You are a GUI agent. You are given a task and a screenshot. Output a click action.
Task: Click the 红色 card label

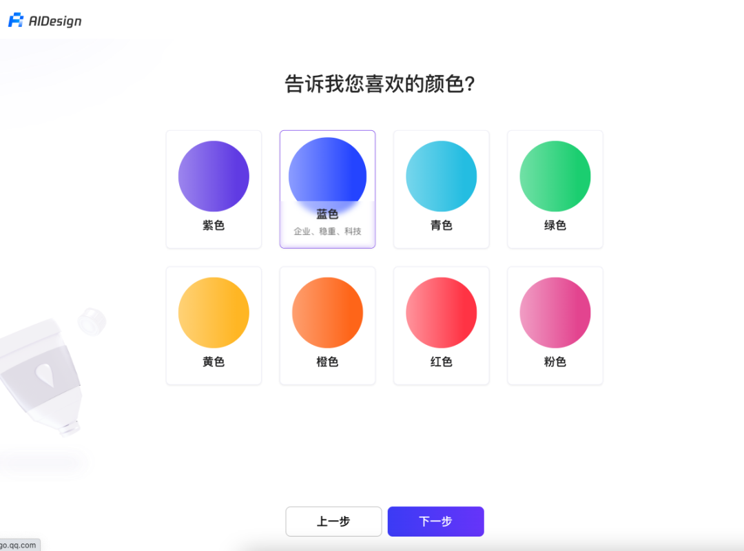click(441, 362)
